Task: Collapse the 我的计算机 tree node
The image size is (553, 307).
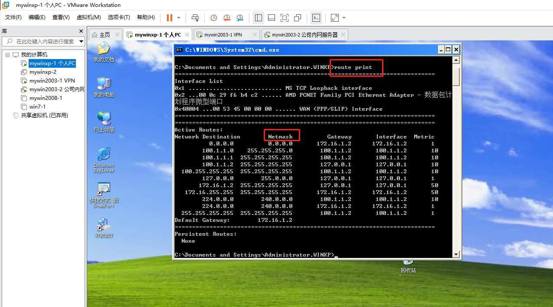Action: coord(7,55)
